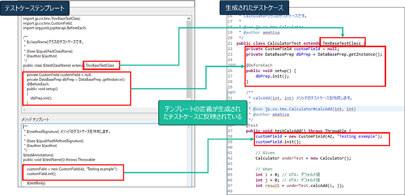Click 'TmxBaseTestClass' on editor line 21
Image resolution: width=405 pixels, height=195 pixels.
pyautogui.click(x=341, y=43)
